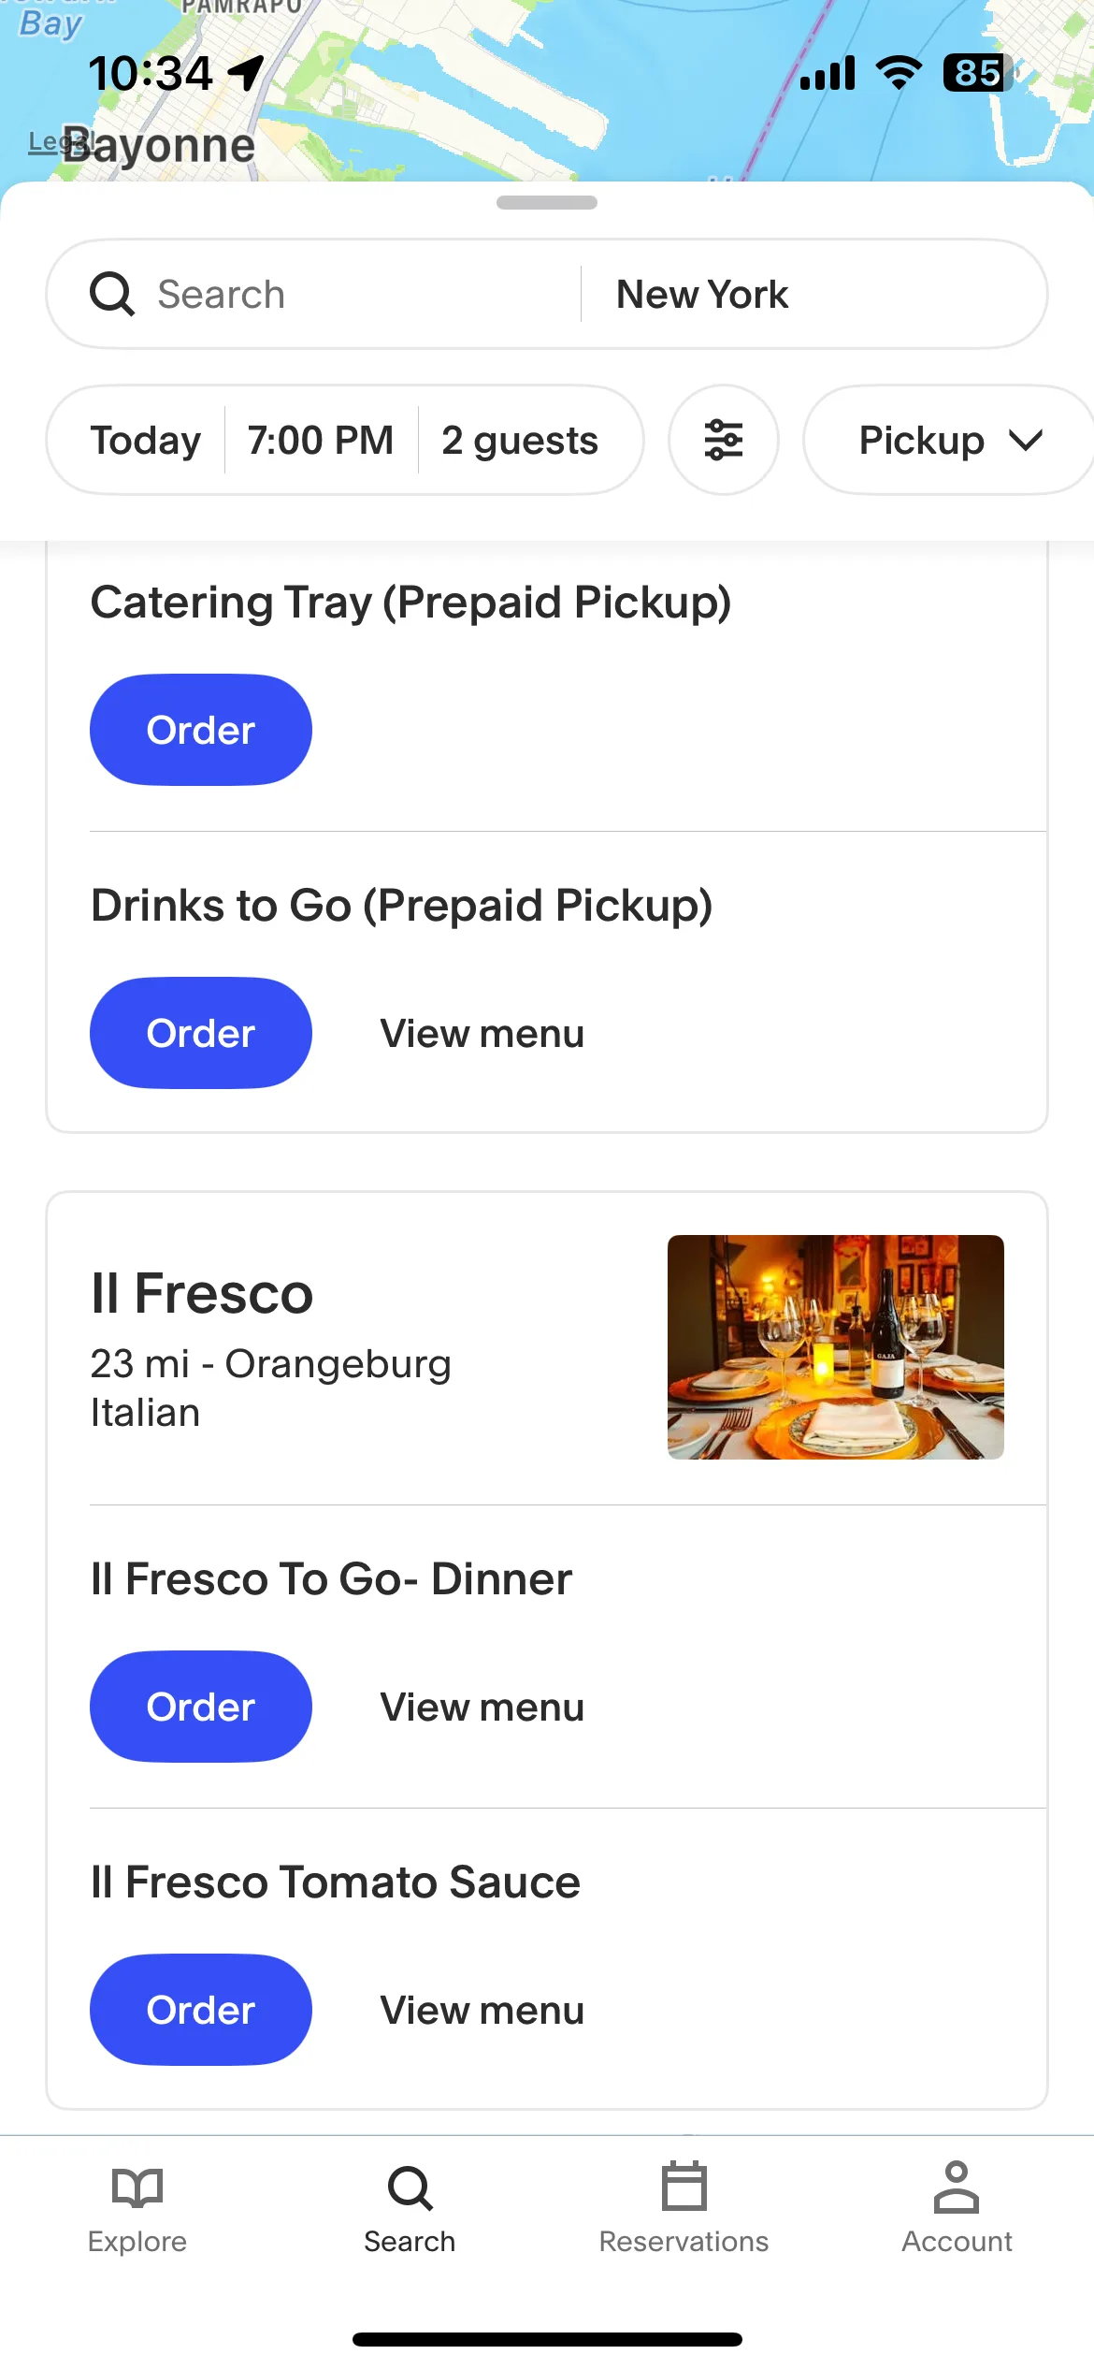
Task: View menu for Il Fresco To Go- Dinner
Action: click(482, 1707)
